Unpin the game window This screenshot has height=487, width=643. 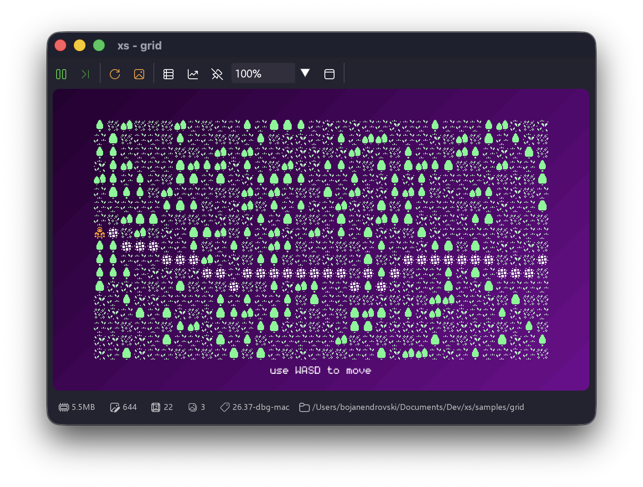217,74
